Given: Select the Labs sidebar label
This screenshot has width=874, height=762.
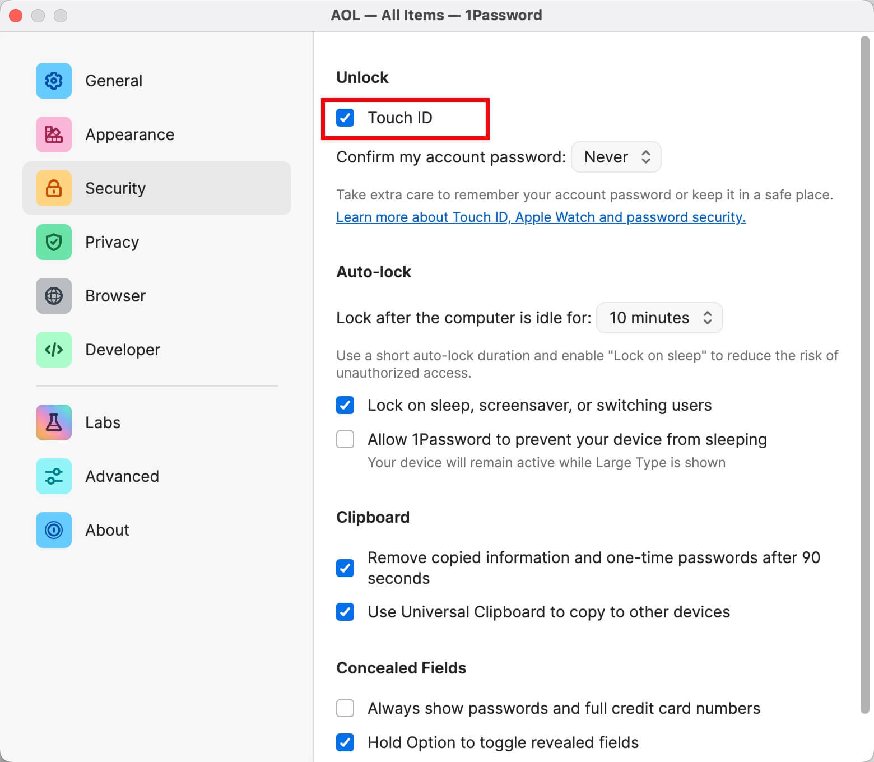Looking at the screenshot, I should pyautogui.click(x=103, y=422).
